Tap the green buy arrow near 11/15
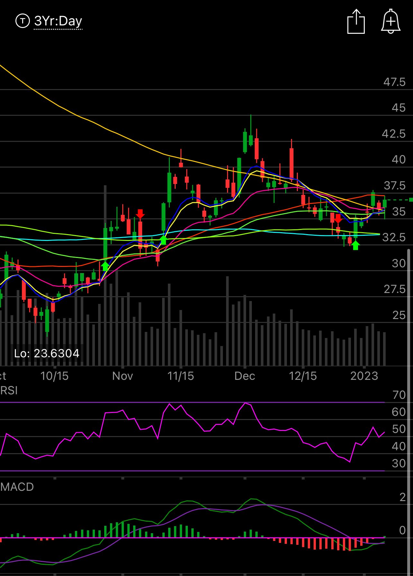 [x=163, y=240]
